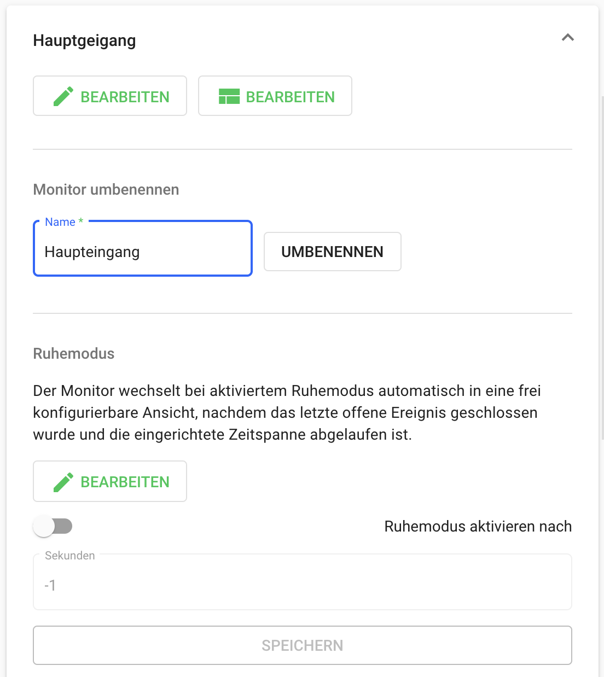
Task: Click the Hauptgeigang panel header title
Action: tap(84, 40)
